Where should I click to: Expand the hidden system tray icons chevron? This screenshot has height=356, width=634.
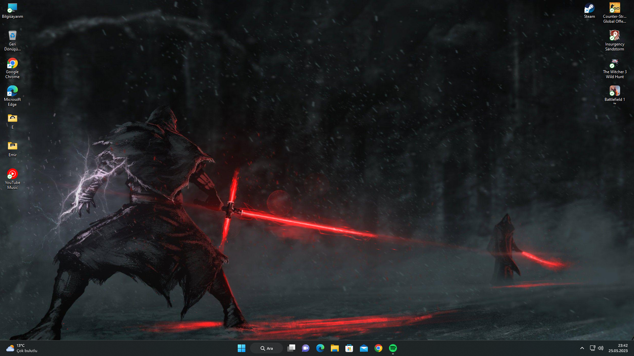[582, 348]
